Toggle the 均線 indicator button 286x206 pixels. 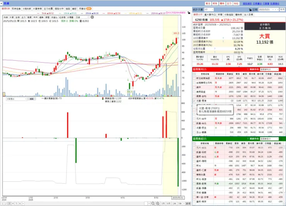[x=6, y=17]
